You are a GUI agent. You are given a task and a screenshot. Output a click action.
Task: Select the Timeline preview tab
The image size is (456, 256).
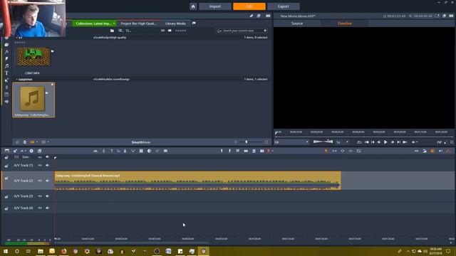point(345,23)
